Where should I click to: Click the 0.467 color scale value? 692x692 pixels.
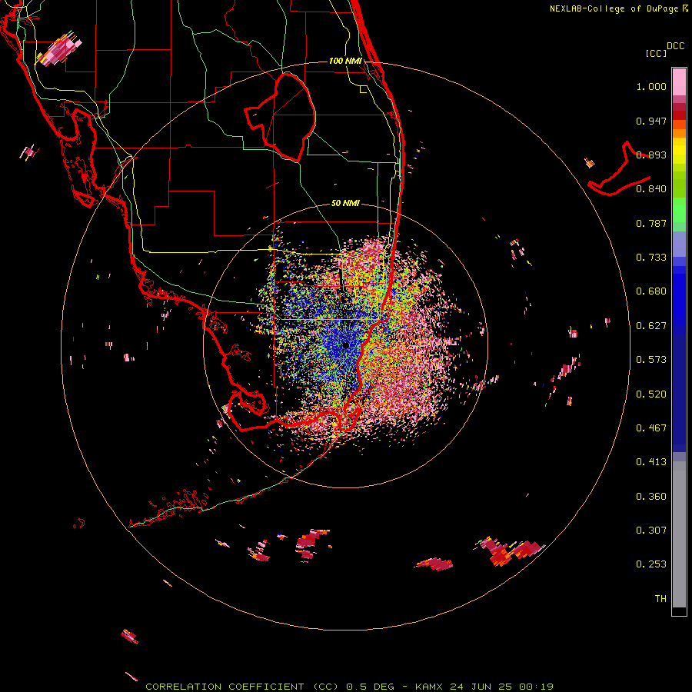point(651,428)
